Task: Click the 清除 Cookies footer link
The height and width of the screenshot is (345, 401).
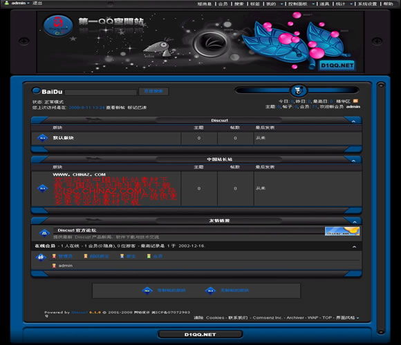Action: tap(209, 317)
